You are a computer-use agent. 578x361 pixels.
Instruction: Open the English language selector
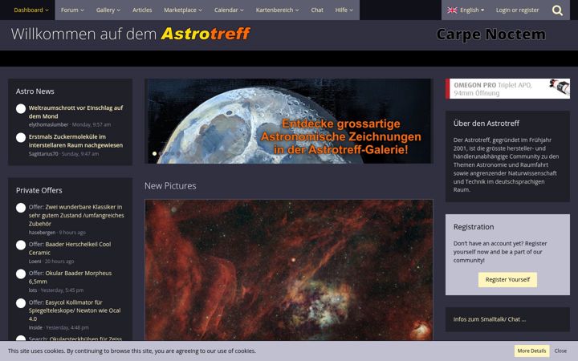466,10
